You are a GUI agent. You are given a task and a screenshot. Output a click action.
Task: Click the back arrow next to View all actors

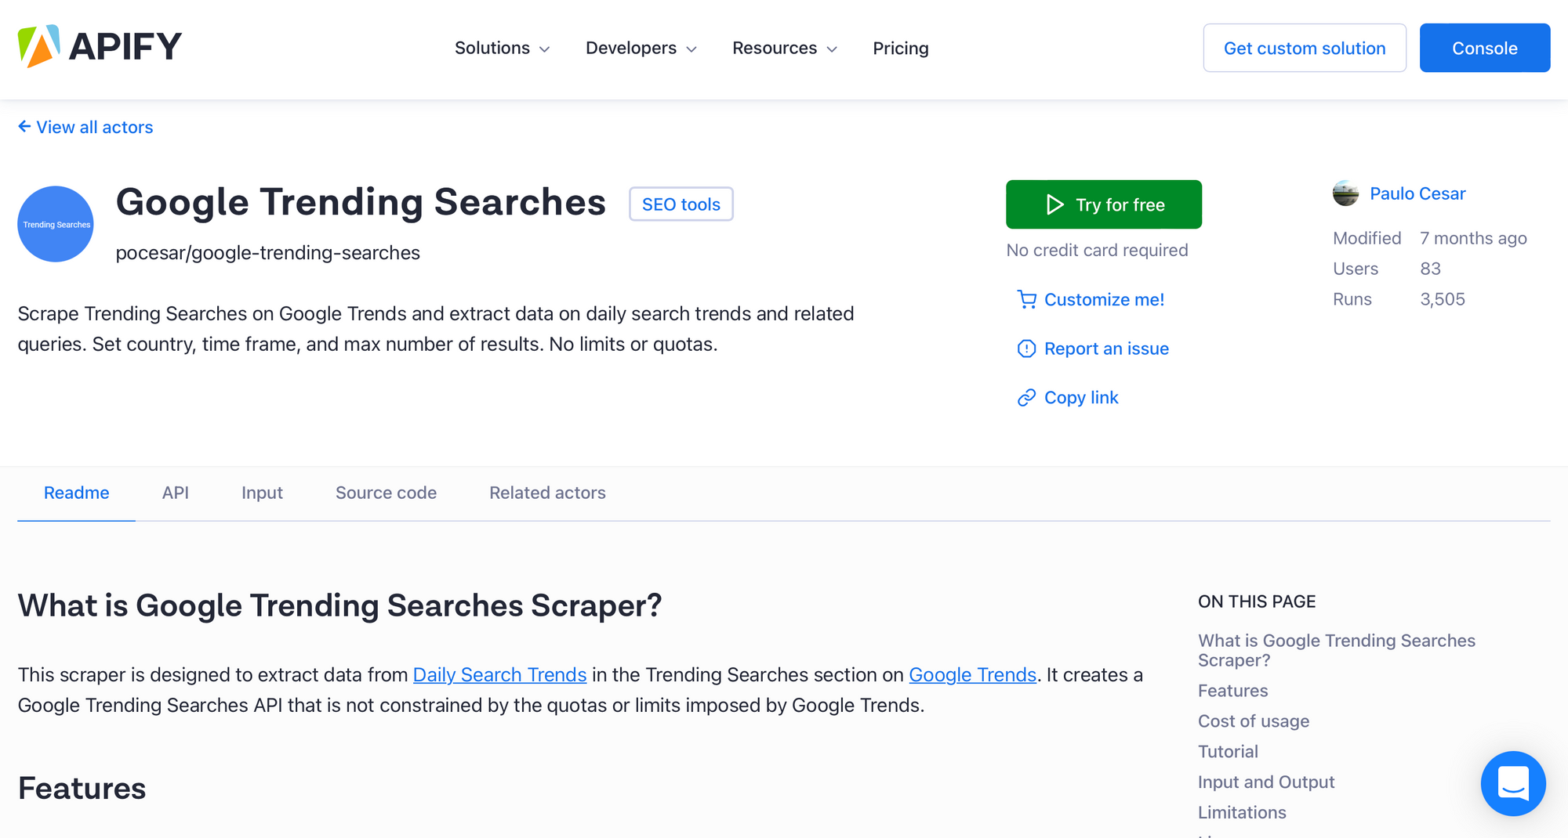click(x=24, y=127)
